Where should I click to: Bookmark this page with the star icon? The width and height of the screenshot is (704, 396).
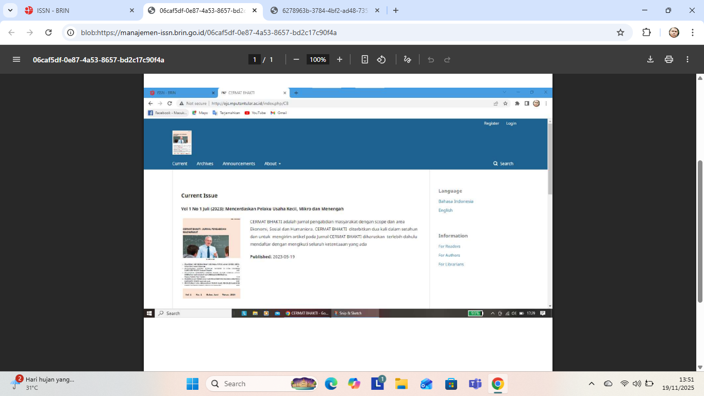[621, 32]
